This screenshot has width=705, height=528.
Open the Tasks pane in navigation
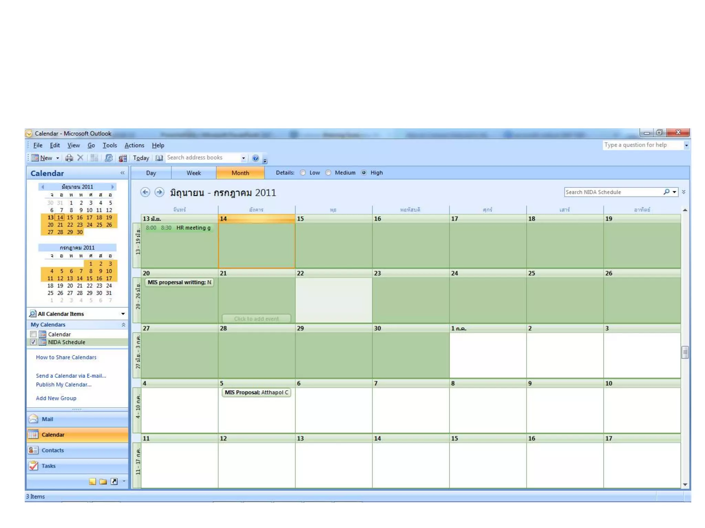pos(49,466)
